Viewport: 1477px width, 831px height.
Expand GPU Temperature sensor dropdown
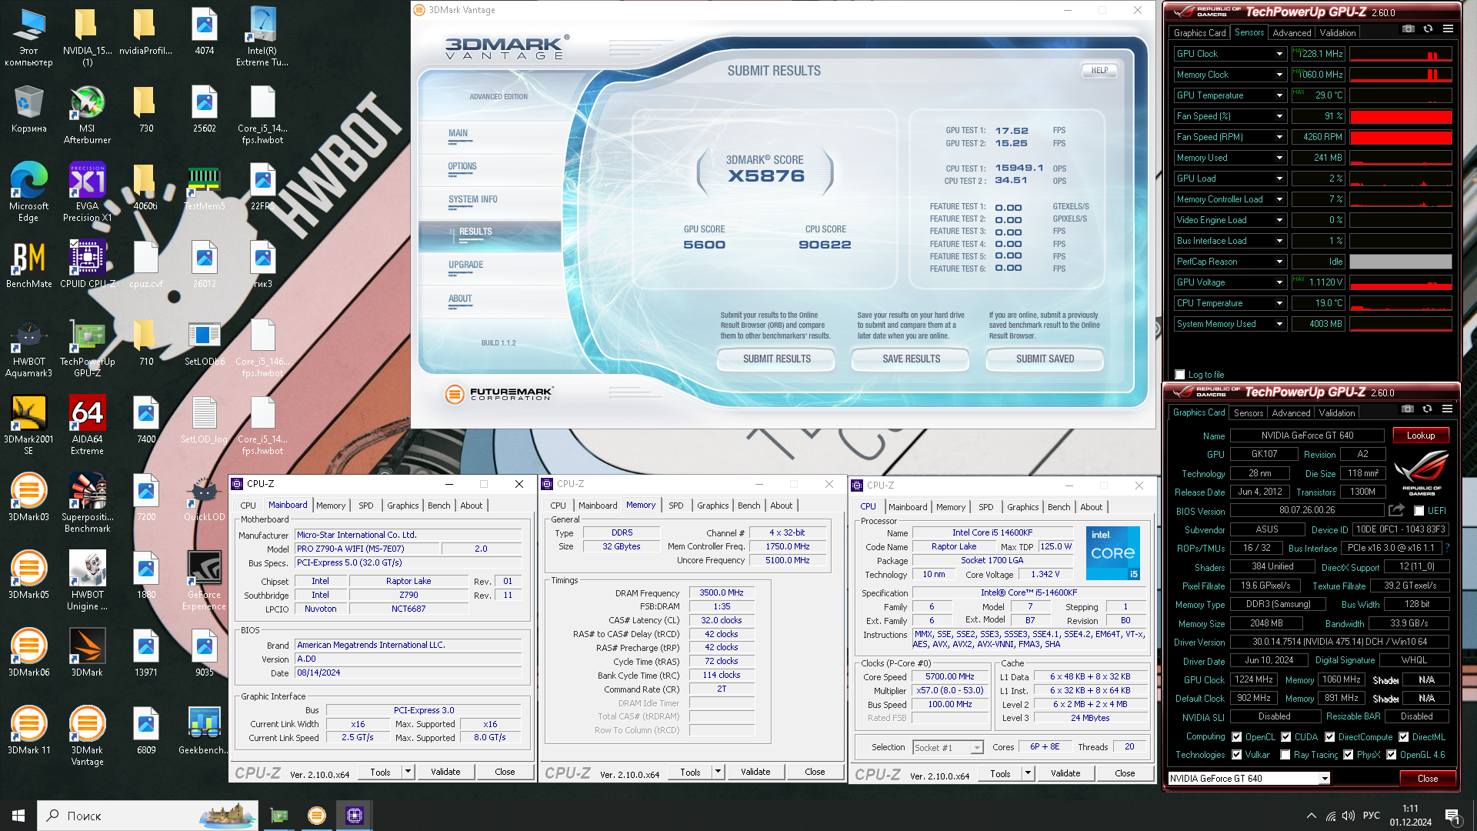1279,95
